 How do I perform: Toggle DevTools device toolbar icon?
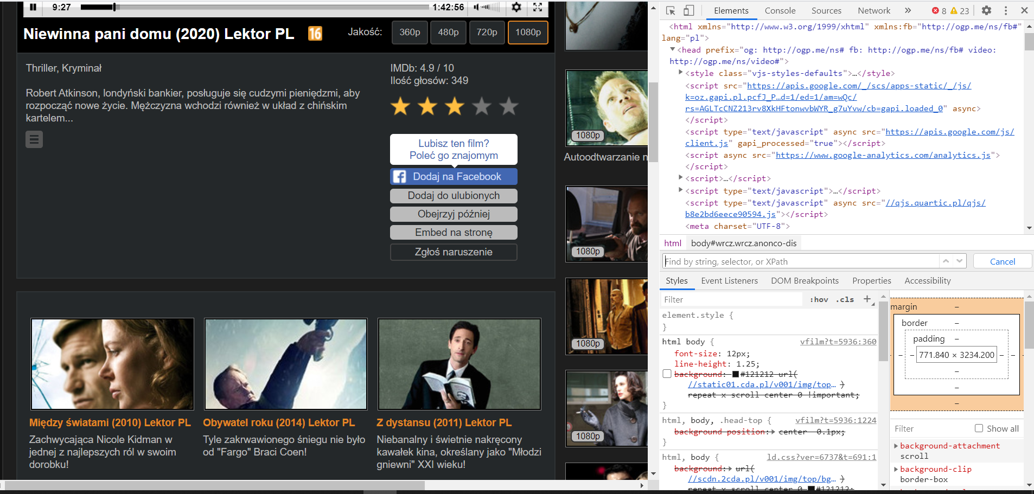pyautogui.click(x=688, y=10)
